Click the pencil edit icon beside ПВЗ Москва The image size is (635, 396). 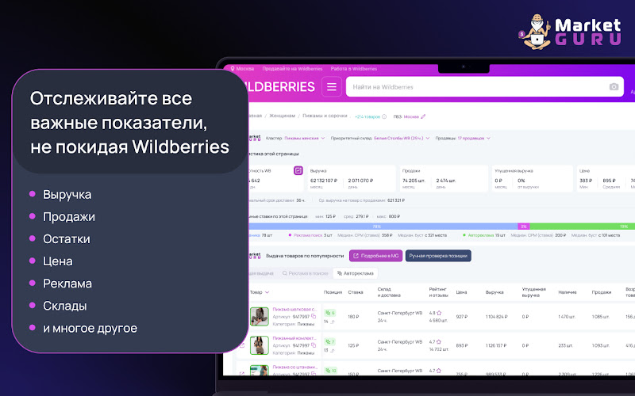tap(423, 116)
